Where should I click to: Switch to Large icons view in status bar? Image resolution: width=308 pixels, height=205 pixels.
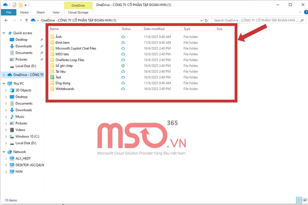pos(305,200)
